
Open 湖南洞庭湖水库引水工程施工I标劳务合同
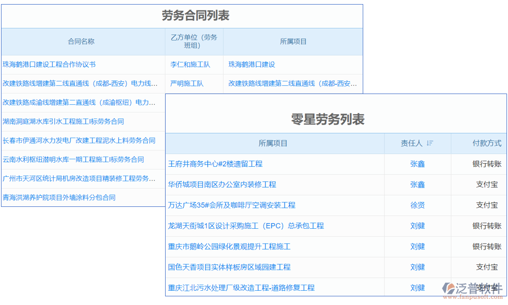point(63,121)
